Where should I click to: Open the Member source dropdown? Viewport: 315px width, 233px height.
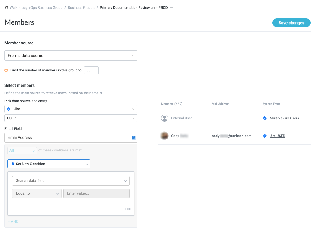(x=71, y=56)
